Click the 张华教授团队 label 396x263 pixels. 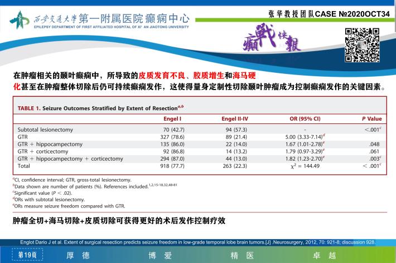click(x=291, y=14)
